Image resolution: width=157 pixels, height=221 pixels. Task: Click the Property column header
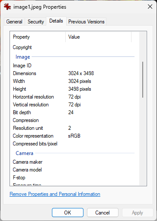[x=38, y=37]
